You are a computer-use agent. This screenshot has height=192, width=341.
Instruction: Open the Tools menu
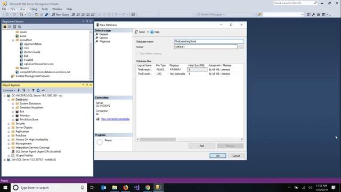[x=45, y=9]
